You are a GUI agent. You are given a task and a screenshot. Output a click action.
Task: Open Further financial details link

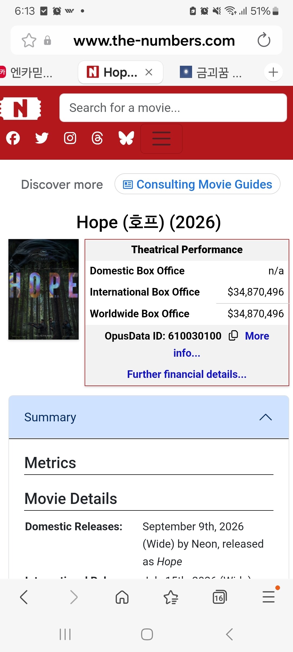(x=187, y=374)
